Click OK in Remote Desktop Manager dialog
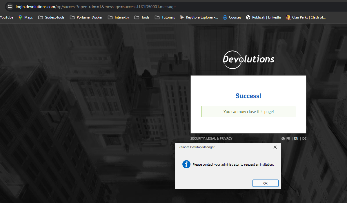347x203 pixels. pyautogui.click(x=265, y=183)
